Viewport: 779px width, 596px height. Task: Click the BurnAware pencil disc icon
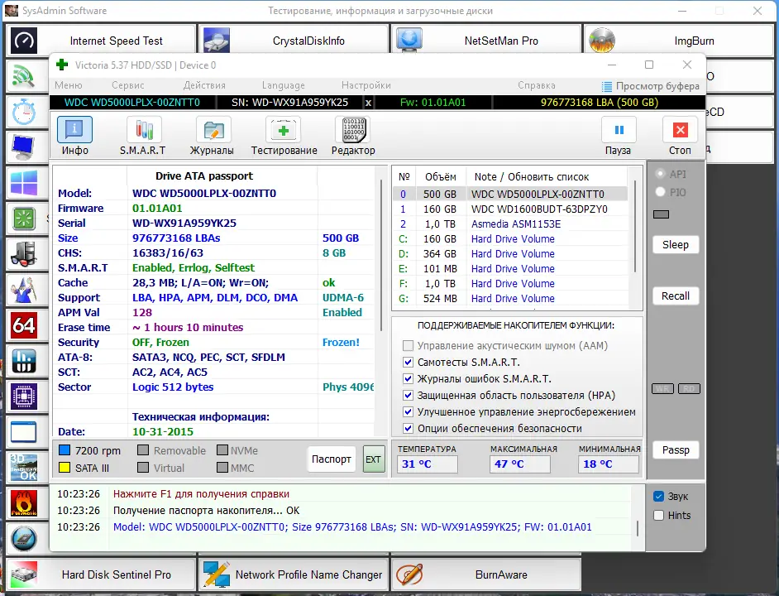[409, 574]
